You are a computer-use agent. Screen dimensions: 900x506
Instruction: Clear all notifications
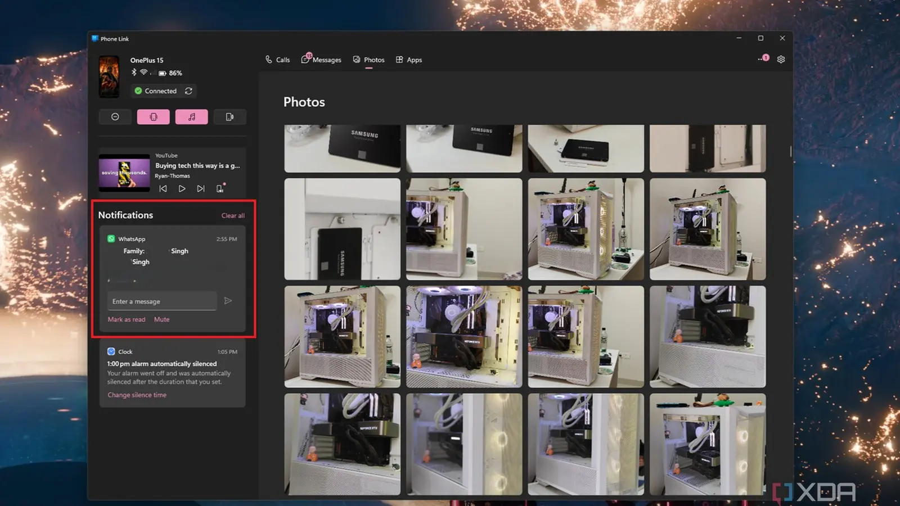pyautogui.click(x=233, y=216)
